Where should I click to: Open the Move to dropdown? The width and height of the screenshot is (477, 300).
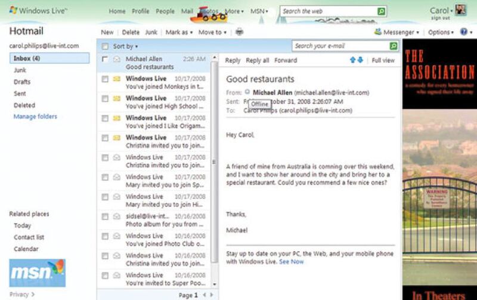(212, 32)
